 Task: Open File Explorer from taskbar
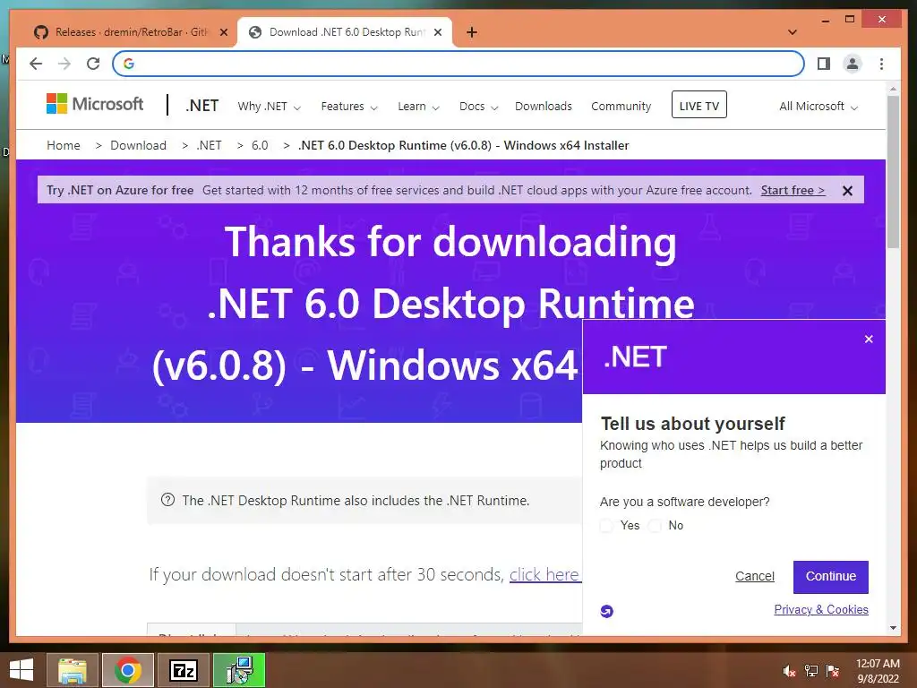coord(73,670)
